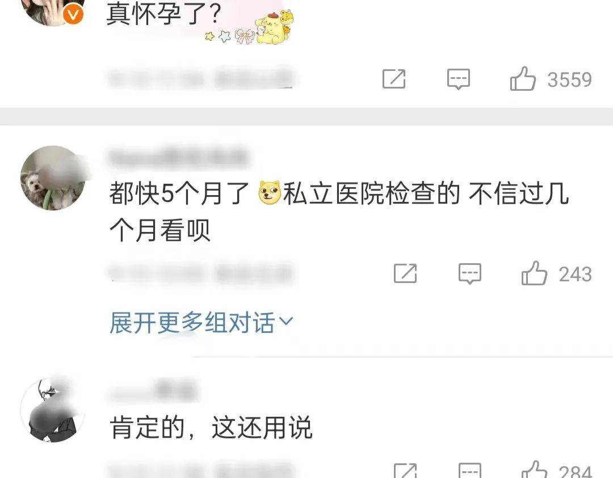The width and height of the screenshot is (613, 478).
Task: Tap the doge emoji in comment
Action: [270, 192]
